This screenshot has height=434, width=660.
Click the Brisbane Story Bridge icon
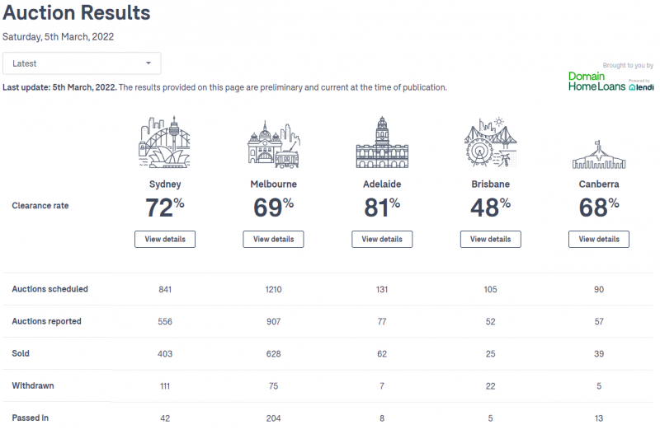(x=490, y=142)
